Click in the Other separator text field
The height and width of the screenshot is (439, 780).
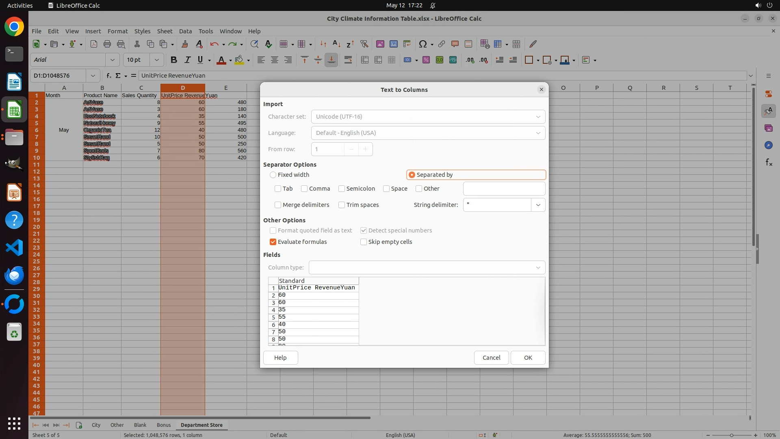(x=504, y=189)
